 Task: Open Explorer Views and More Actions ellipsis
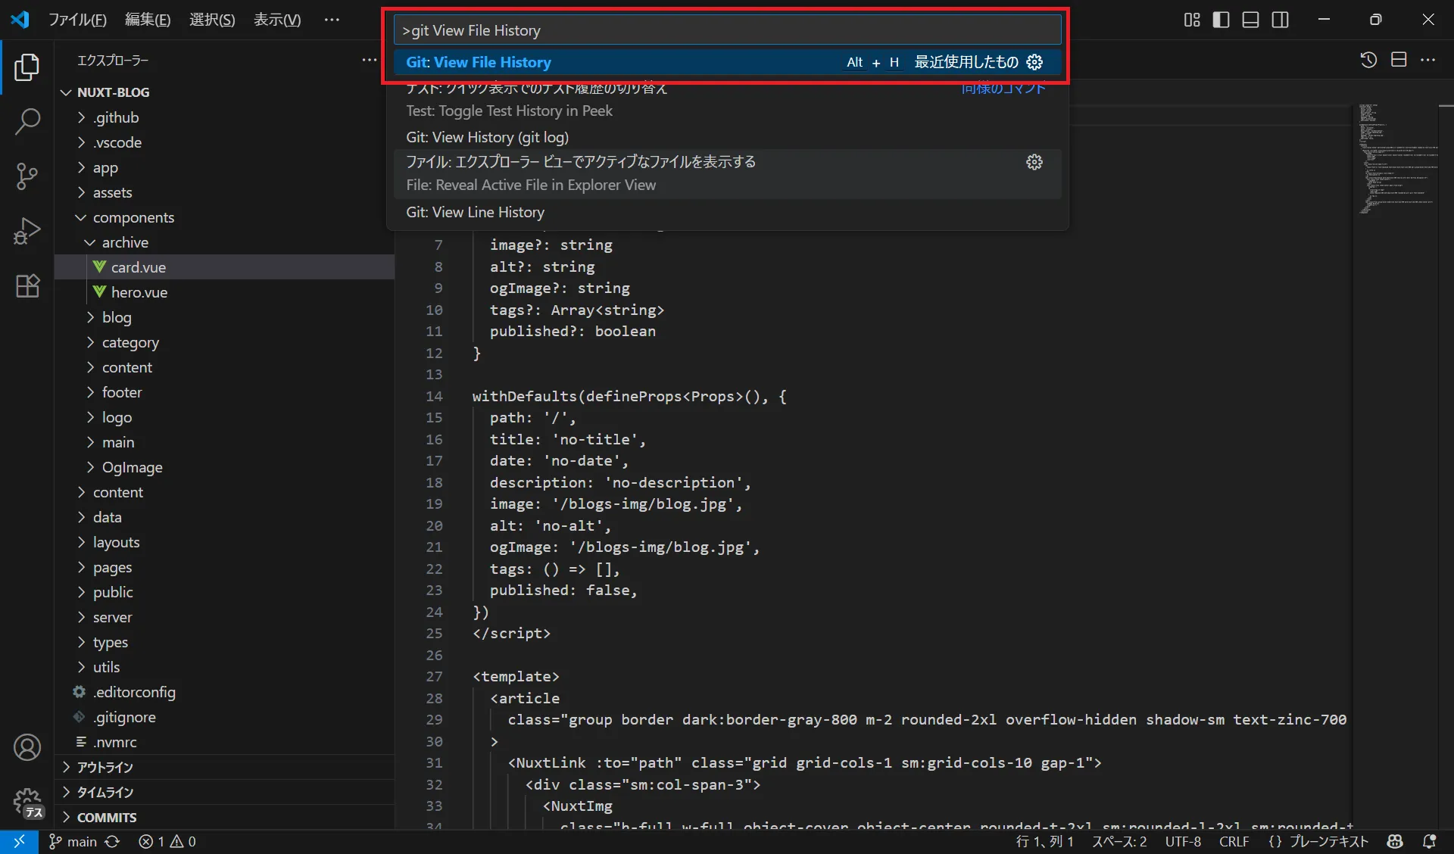pos(369,60)
